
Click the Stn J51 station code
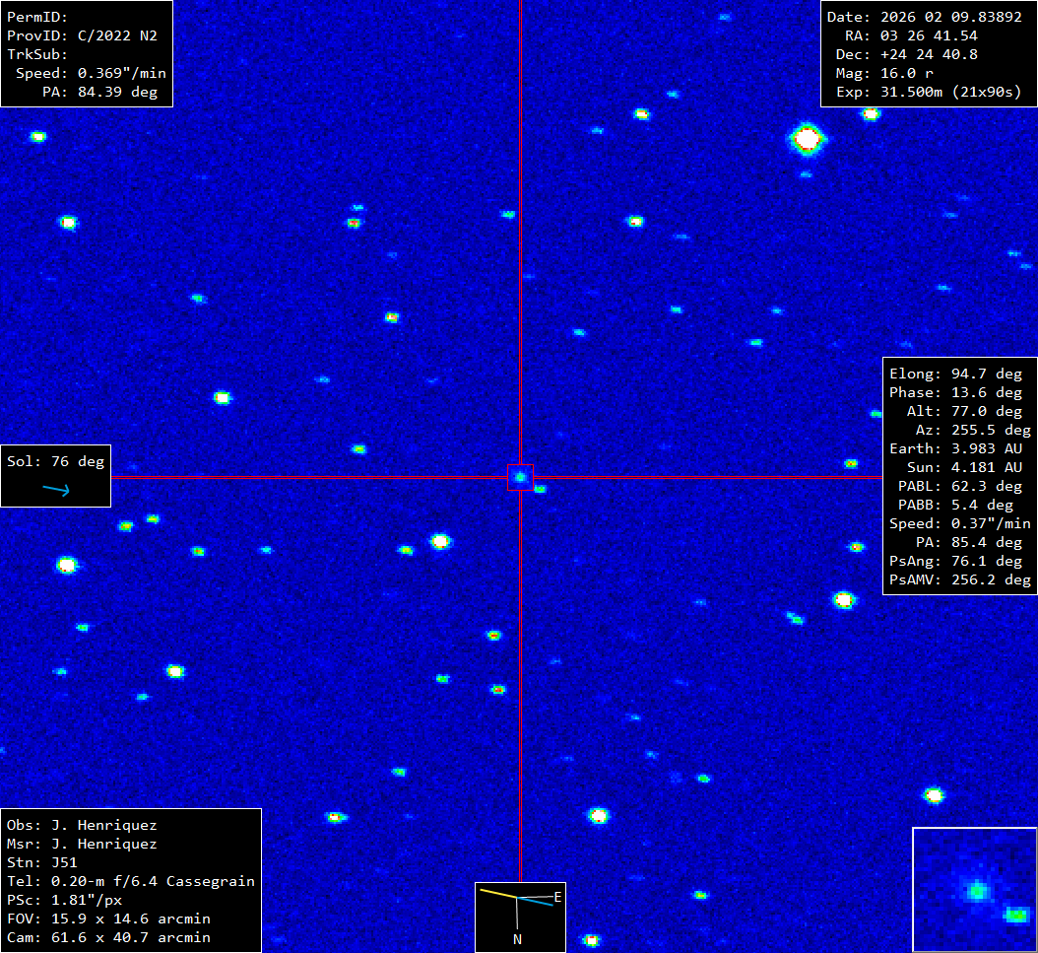coord(66,862)
